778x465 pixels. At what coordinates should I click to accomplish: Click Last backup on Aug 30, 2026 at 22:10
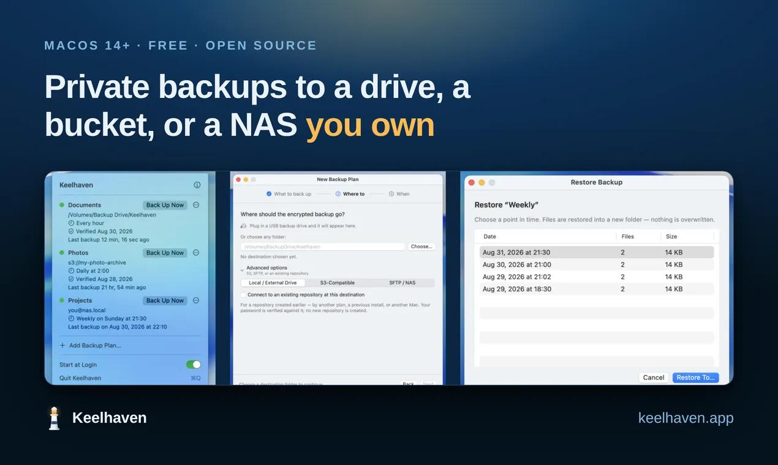tap(118, 327)
